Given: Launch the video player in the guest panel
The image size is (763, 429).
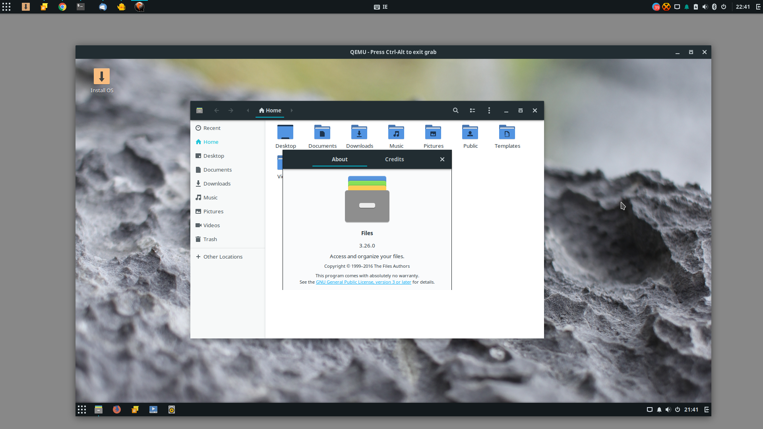Looking at the screenshot, I should (153, 410).
